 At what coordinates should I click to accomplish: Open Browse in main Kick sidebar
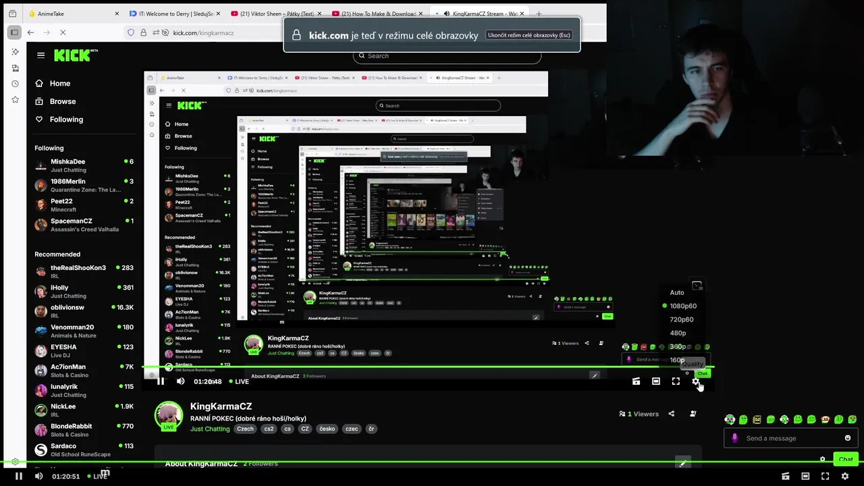pos(55,101)
